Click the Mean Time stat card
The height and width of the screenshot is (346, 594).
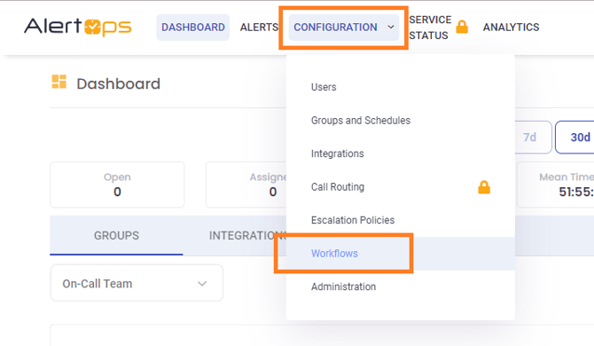(556, 185)
